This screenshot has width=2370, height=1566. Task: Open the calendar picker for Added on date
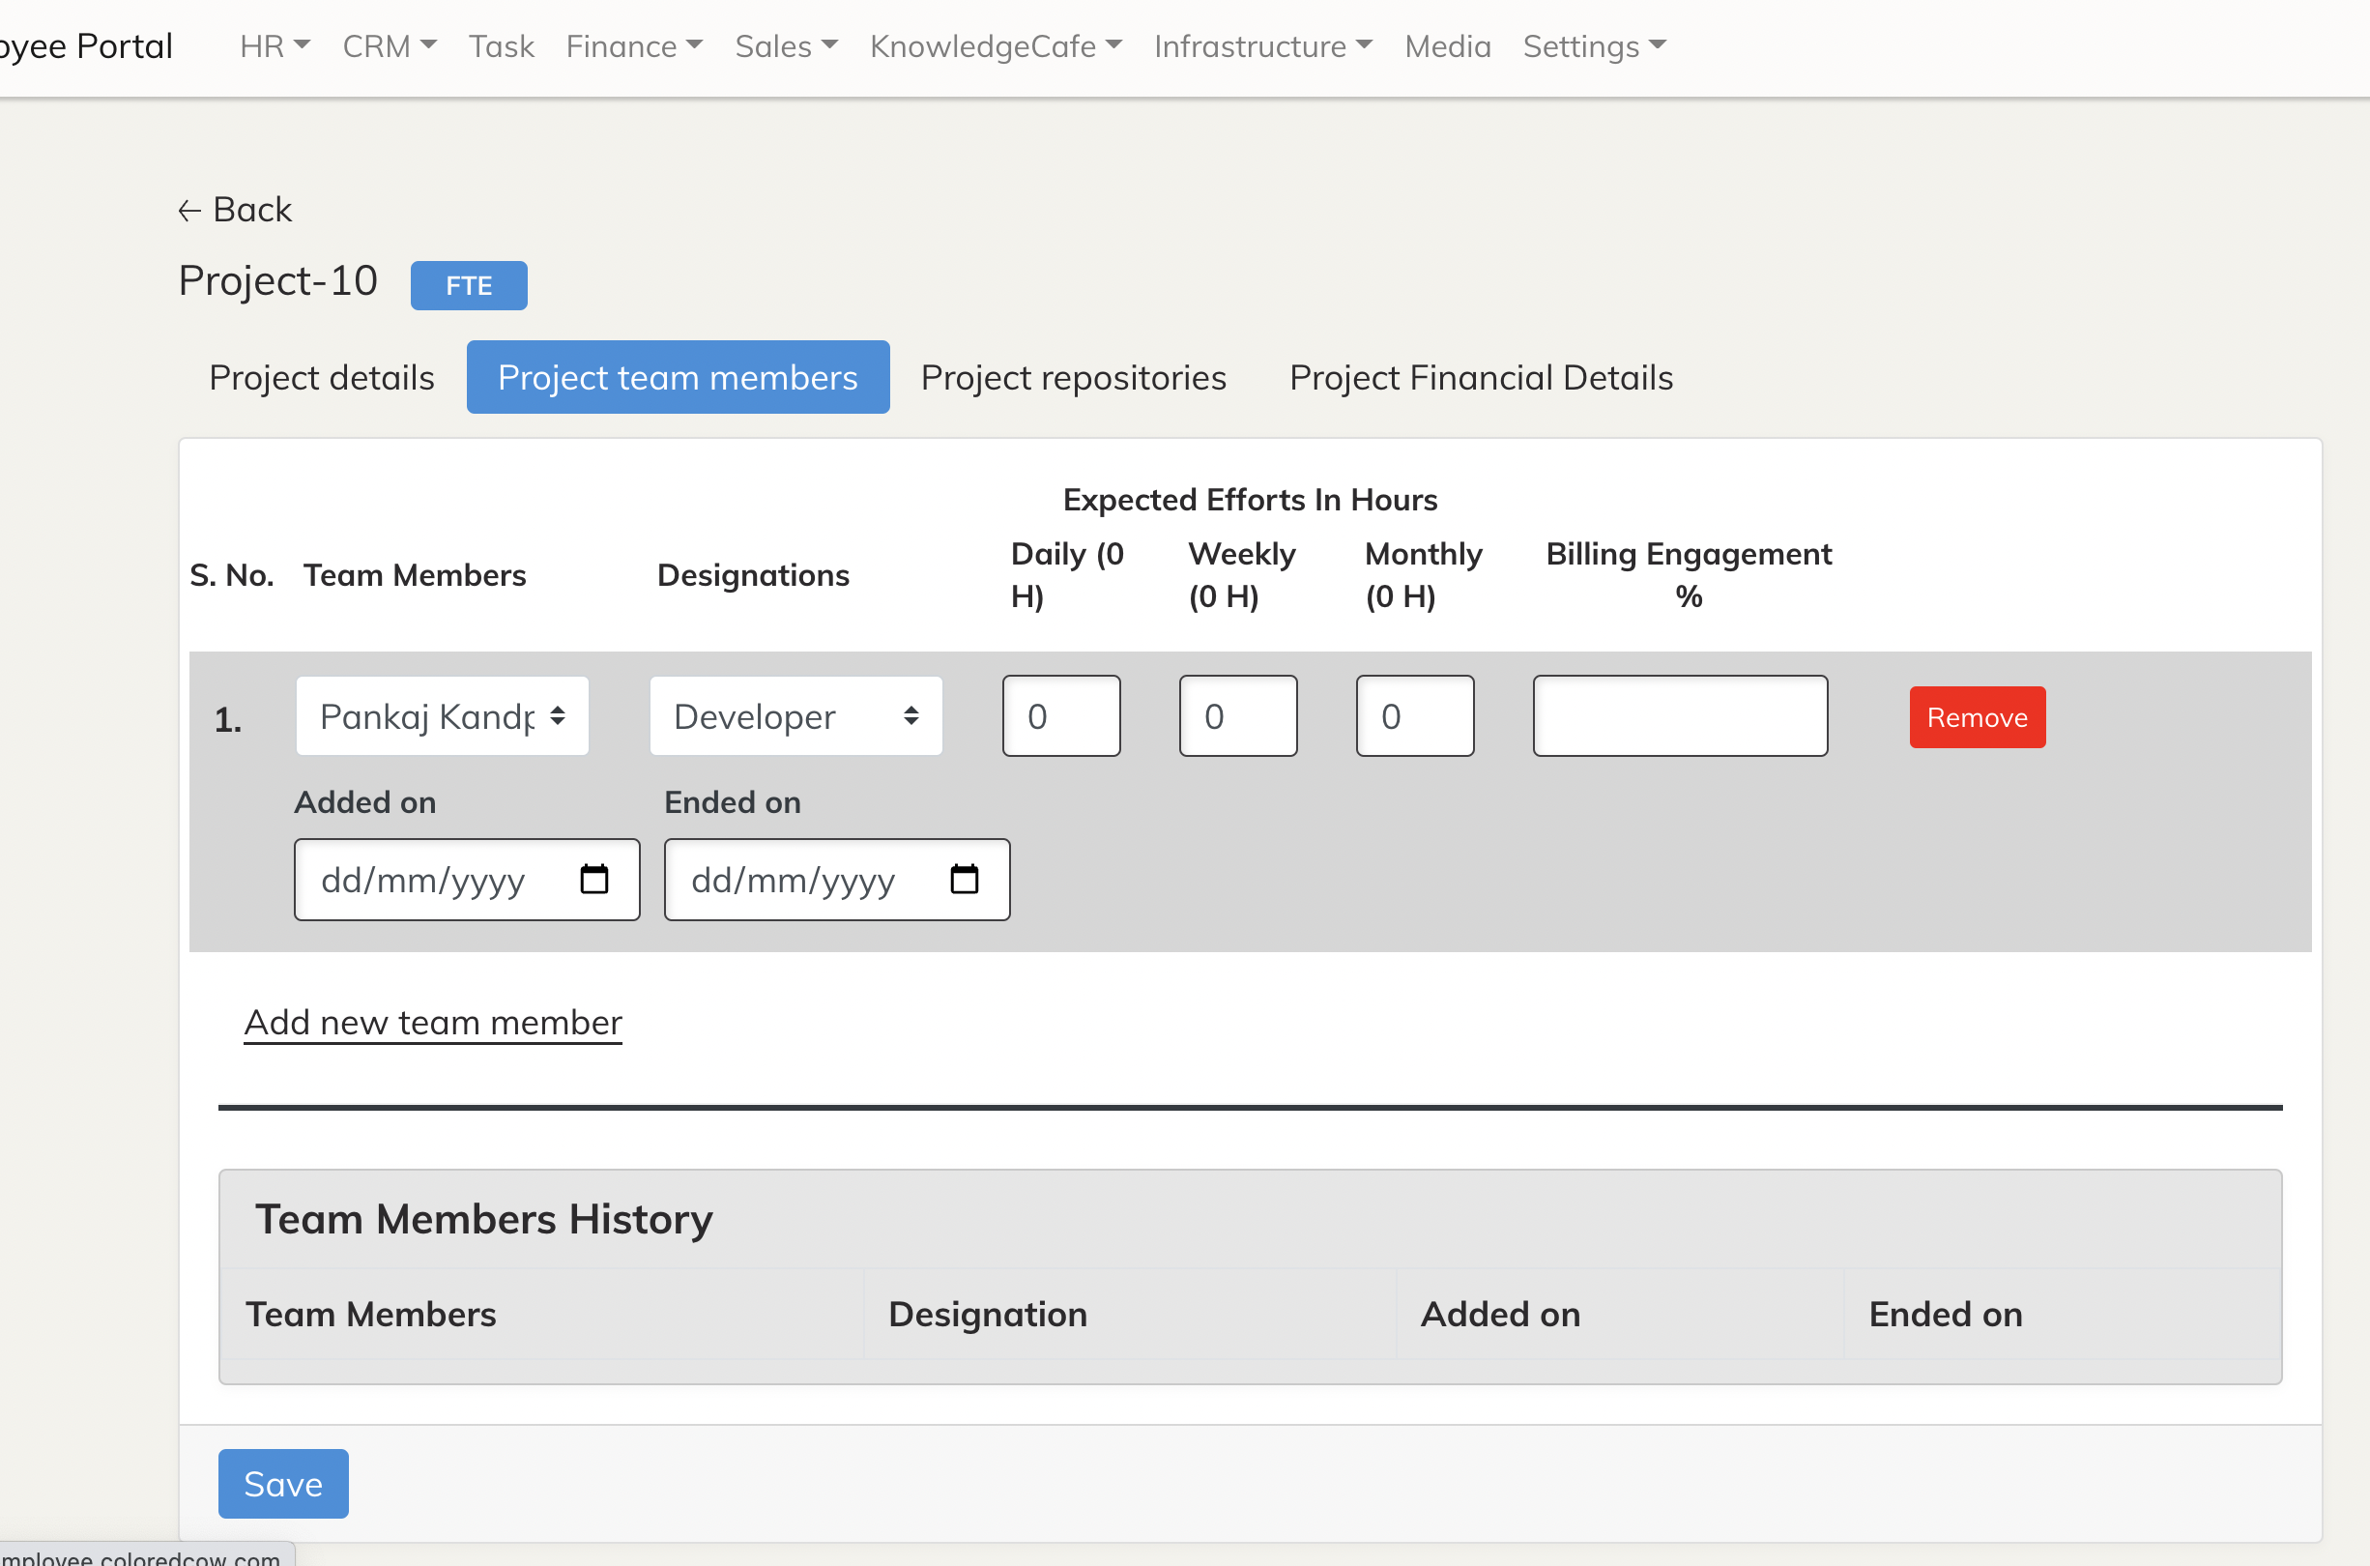tap(595, 879)
